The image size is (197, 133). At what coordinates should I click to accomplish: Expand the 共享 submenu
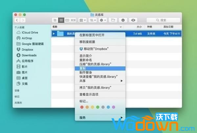coord(100,81)
